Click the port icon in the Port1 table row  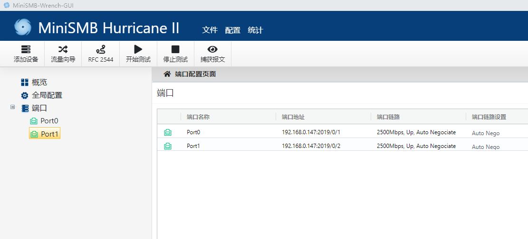click(x=168, y=146)
